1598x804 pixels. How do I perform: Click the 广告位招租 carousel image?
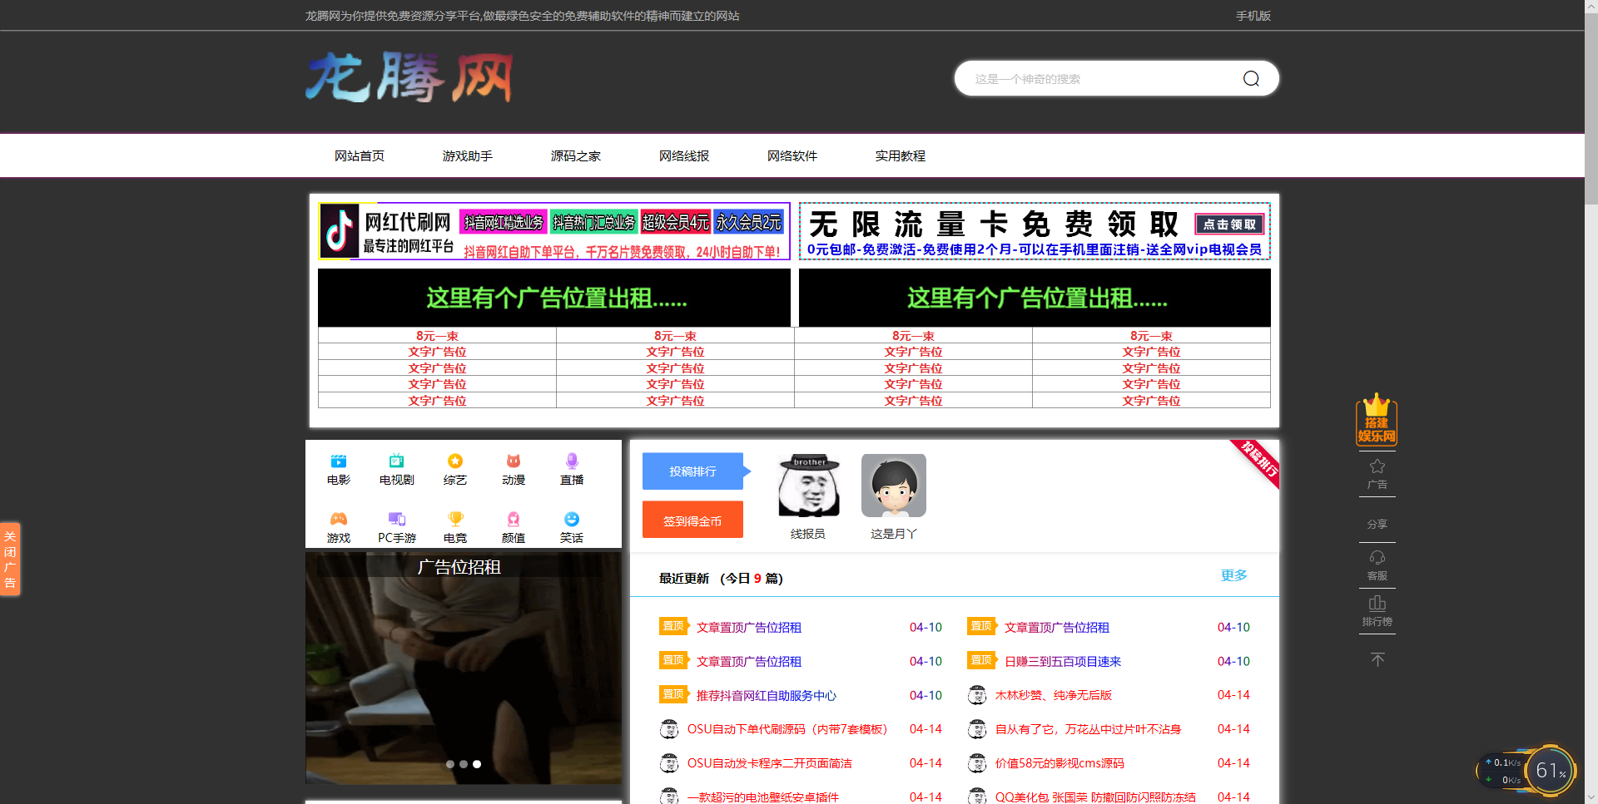pos(464,668)
